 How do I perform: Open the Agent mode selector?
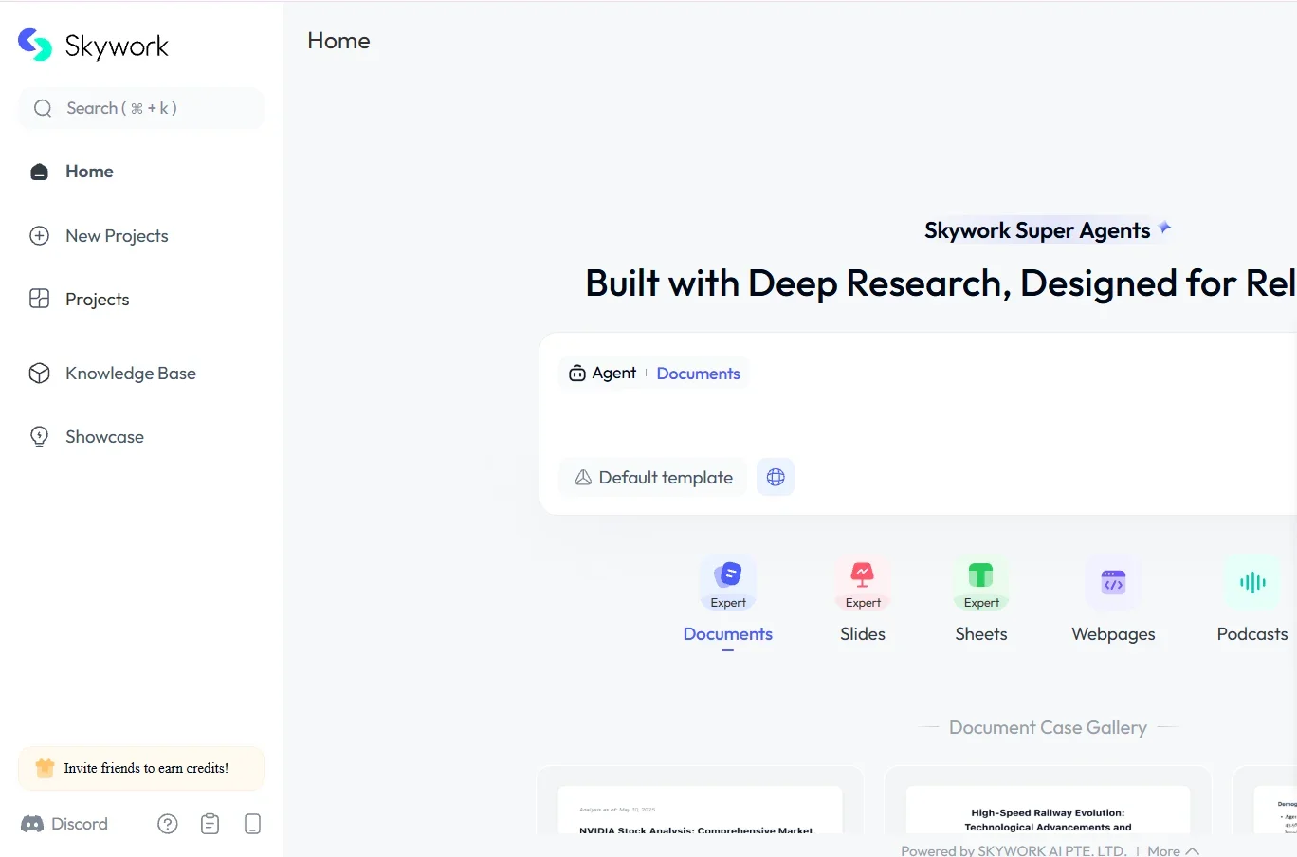(x=603, y=374)
